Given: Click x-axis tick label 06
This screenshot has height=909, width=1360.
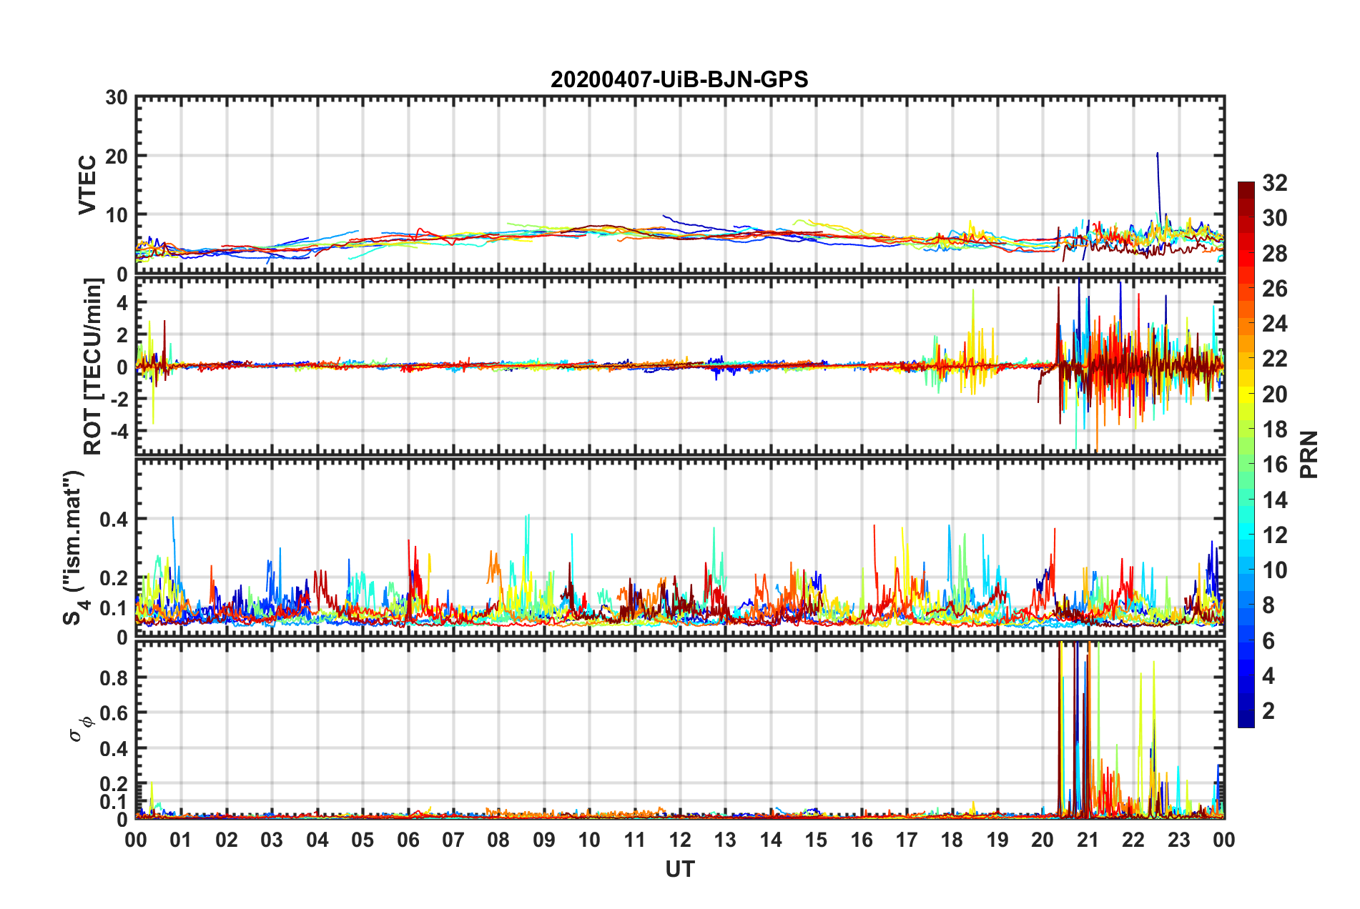Looking at the screenshot, I should (408, 840).
